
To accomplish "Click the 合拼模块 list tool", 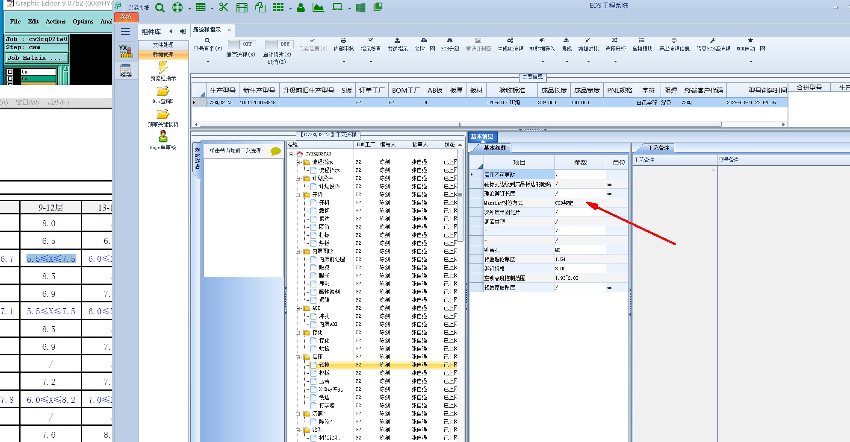I will pos(642,44).
